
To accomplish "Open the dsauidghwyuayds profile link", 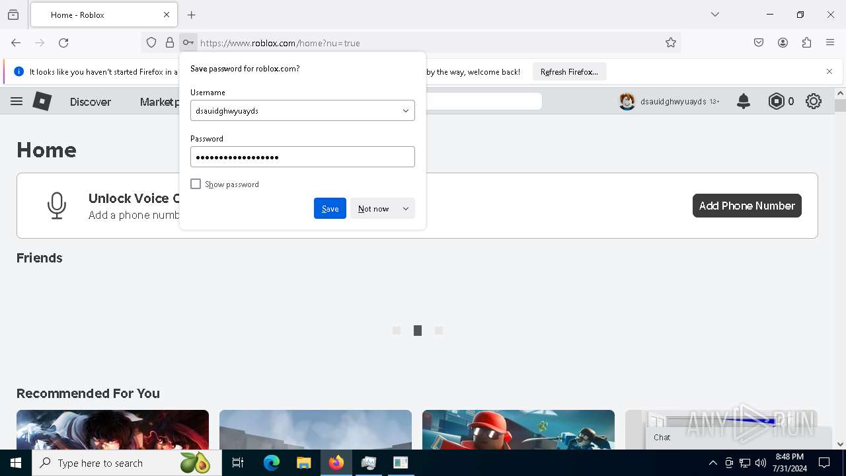I will (673, 102).
